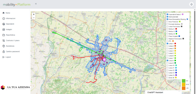Click the La Tua Azienda logo
Screen dimensions: 196x94
pos(15,88)
